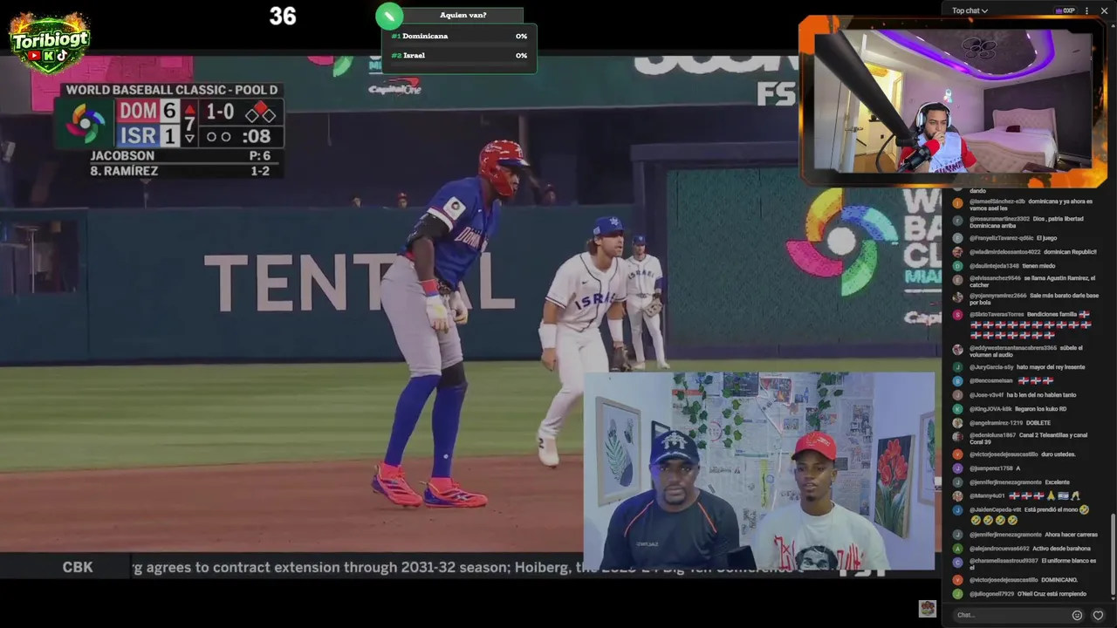
Task: Click the message "duro ustedes." in chat
Action: pos(1059,454)
